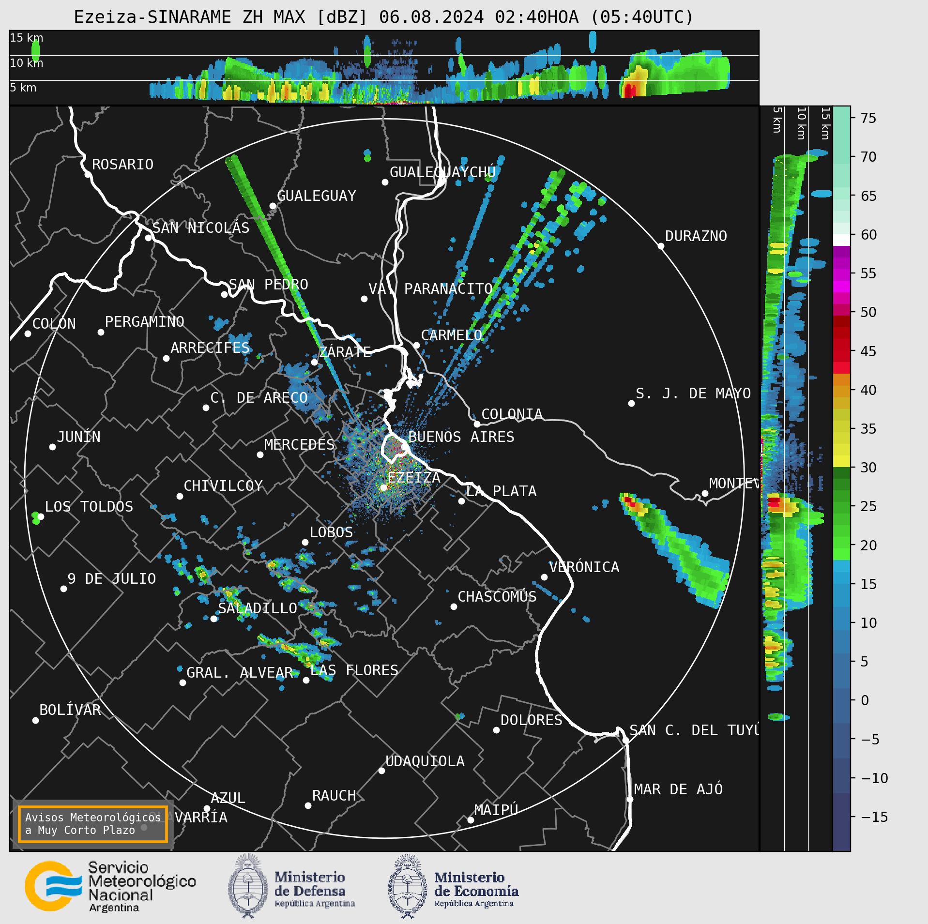928x924 pixels.
Task: Select the magenta 55 dBZ band on the colorbar
Action: [x=841, y=274]
